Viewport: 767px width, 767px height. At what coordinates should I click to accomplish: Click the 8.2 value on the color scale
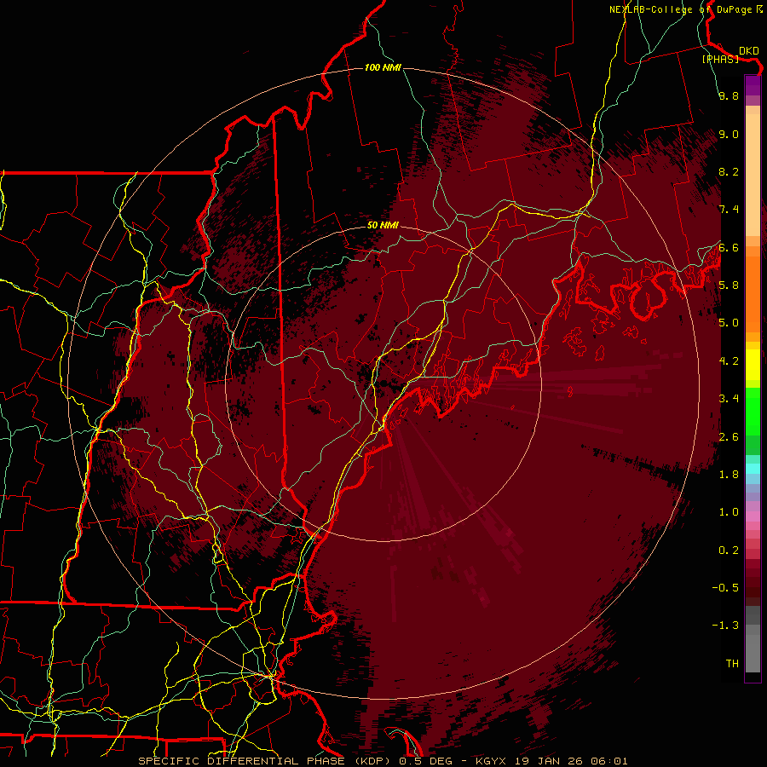(x=729, y=171)
